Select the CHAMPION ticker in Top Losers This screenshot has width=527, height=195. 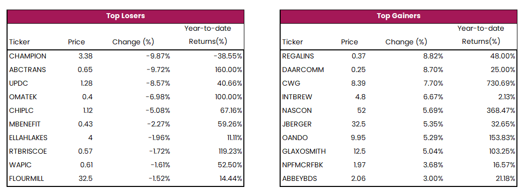coord(28,56)
